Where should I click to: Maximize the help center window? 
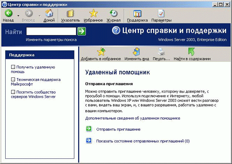(220, 4)
